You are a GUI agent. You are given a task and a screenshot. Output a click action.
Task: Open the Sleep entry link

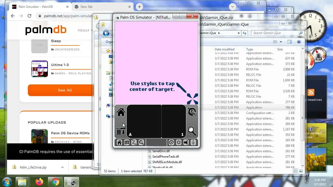pos(56,41)
